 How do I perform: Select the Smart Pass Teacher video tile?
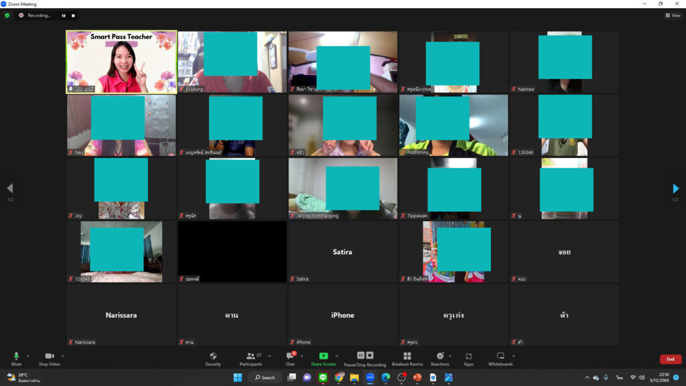point(121,62)
